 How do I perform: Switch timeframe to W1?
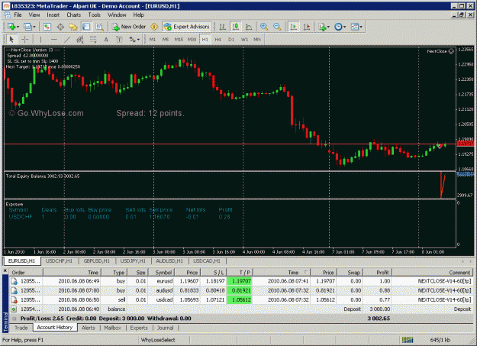244,39
